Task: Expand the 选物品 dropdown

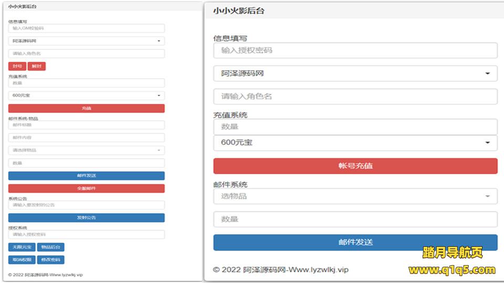Action: click(355, 196)
